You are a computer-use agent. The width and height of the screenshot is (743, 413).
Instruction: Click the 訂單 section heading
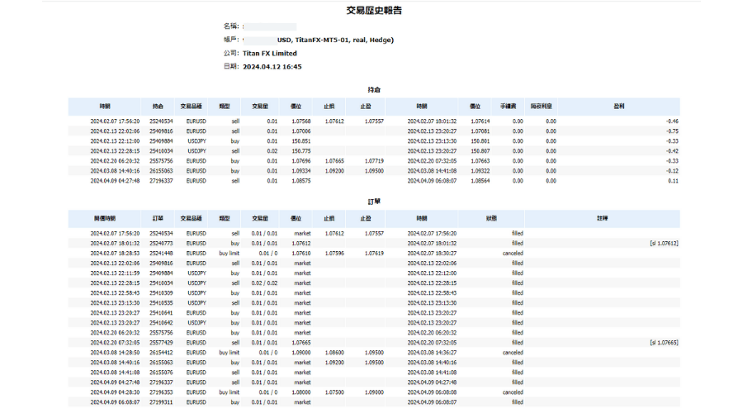point(374,202)
